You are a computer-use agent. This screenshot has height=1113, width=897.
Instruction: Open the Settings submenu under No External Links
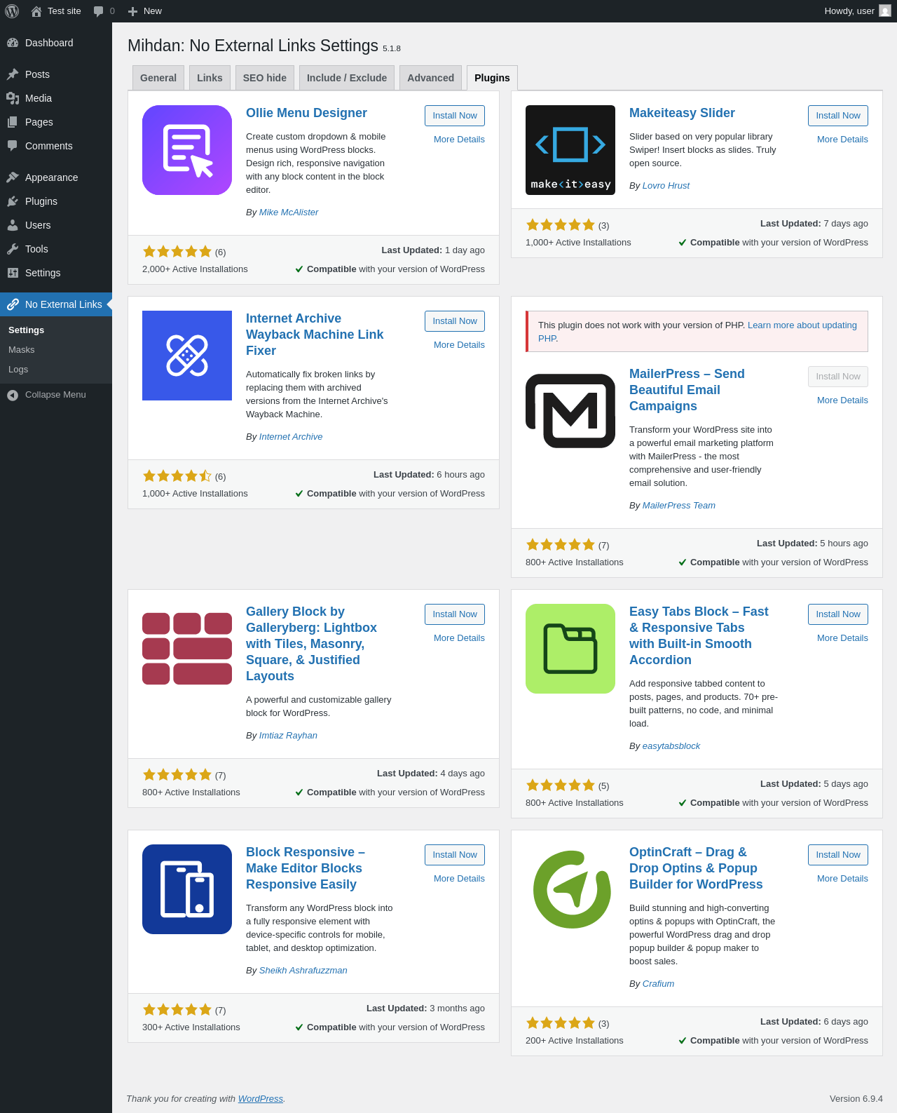pyautogui.click(x=27, y=330)
